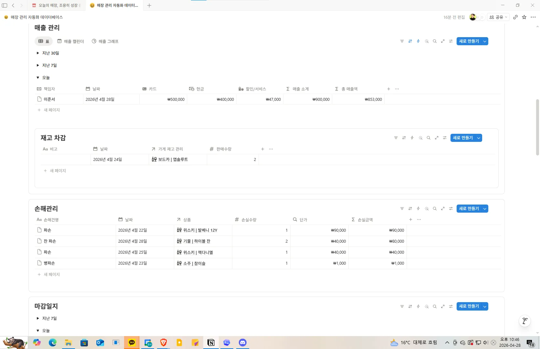The height and width of the screenshot is (349, 540).
Task: Search within the 매출 관리 database
Action: click(435, 41)
